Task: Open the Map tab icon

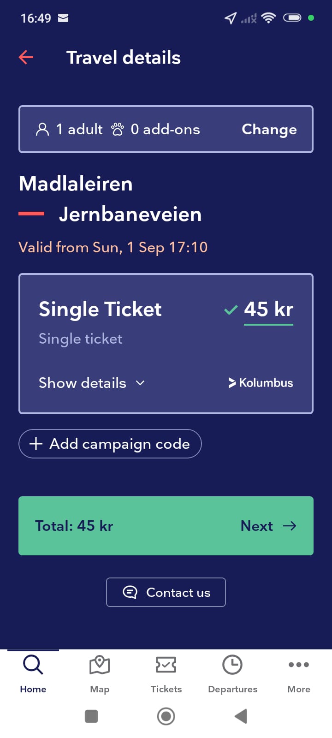Action: 100,665
